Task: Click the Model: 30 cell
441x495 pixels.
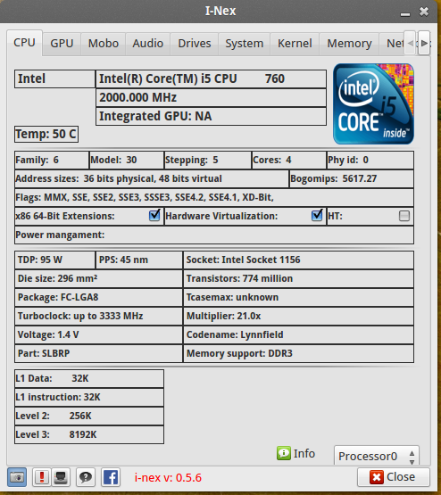Action: point(127,160)
